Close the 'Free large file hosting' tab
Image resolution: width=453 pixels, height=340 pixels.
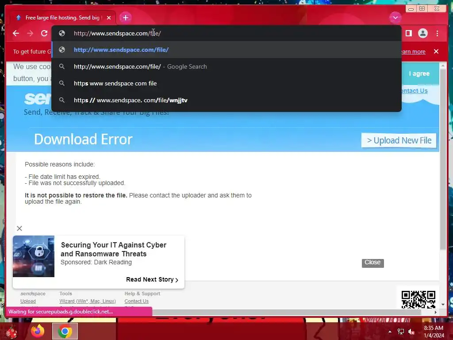(109, 18)
